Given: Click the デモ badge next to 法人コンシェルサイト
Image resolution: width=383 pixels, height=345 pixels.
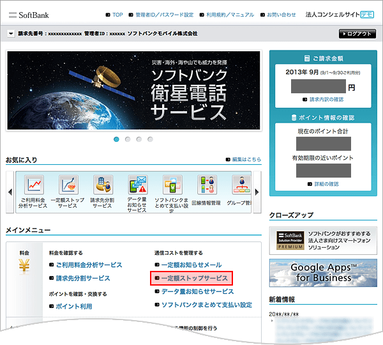Looking at the screenshot, I should click(x=367, y=15).
